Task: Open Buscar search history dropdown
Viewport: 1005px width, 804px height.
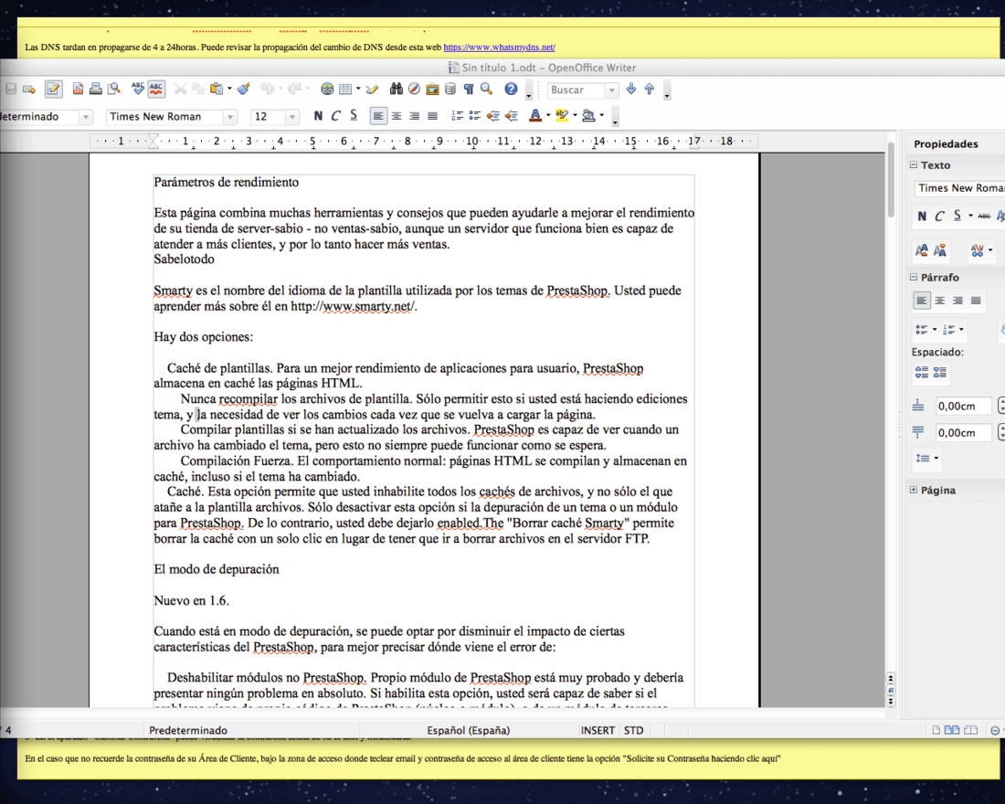Action: (x=611, y=90)
